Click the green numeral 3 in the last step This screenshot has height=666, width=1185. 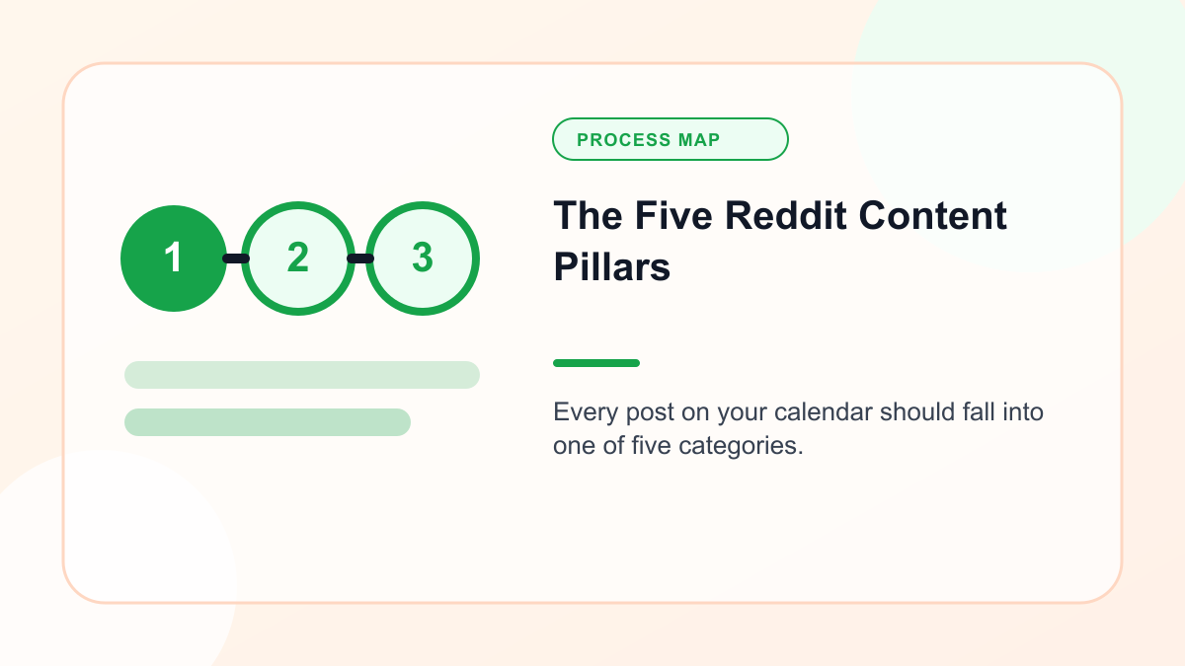(x=423, y=258)
